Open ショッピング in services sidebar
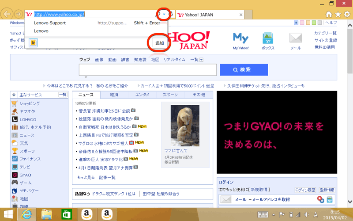Screen dimensions: 353x221 click(x=30, y=103)
